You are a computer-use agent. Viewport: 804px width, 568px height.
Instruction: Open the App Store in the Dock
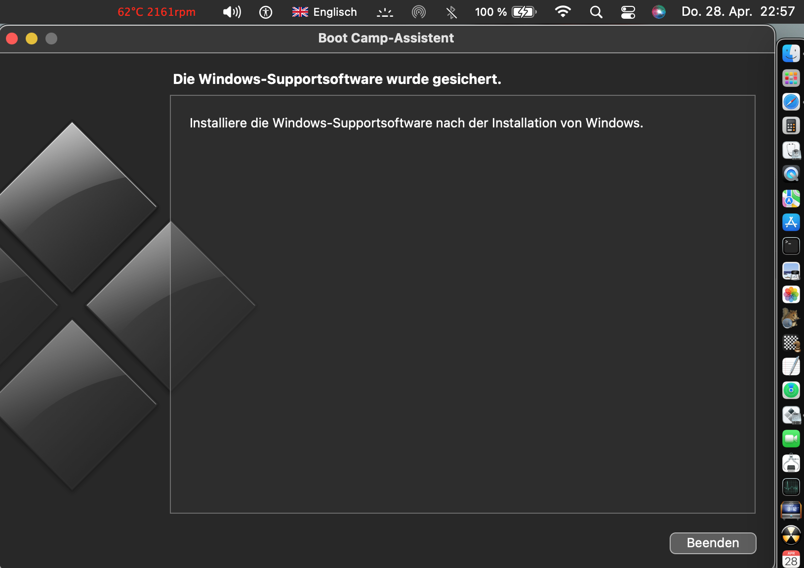pos(791,222)
